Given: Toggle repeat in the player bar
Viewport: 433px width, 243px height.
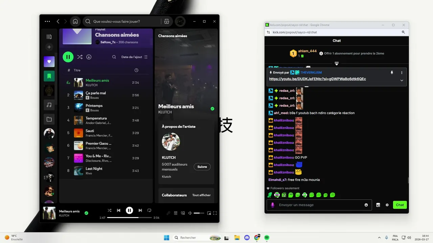Looking at the screenshot, I should click(149, 210).
